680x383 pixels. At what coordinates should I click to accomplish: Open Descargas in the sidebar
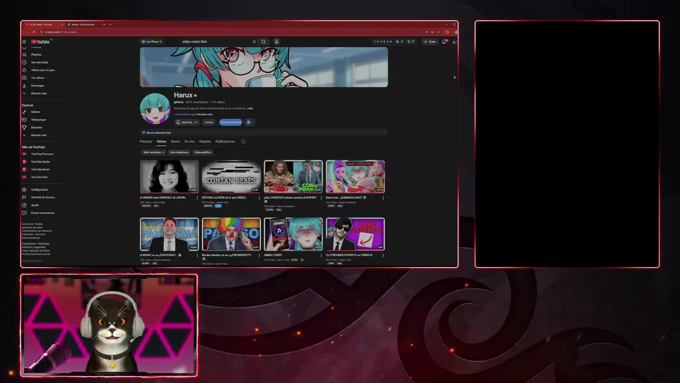(37, 85)
